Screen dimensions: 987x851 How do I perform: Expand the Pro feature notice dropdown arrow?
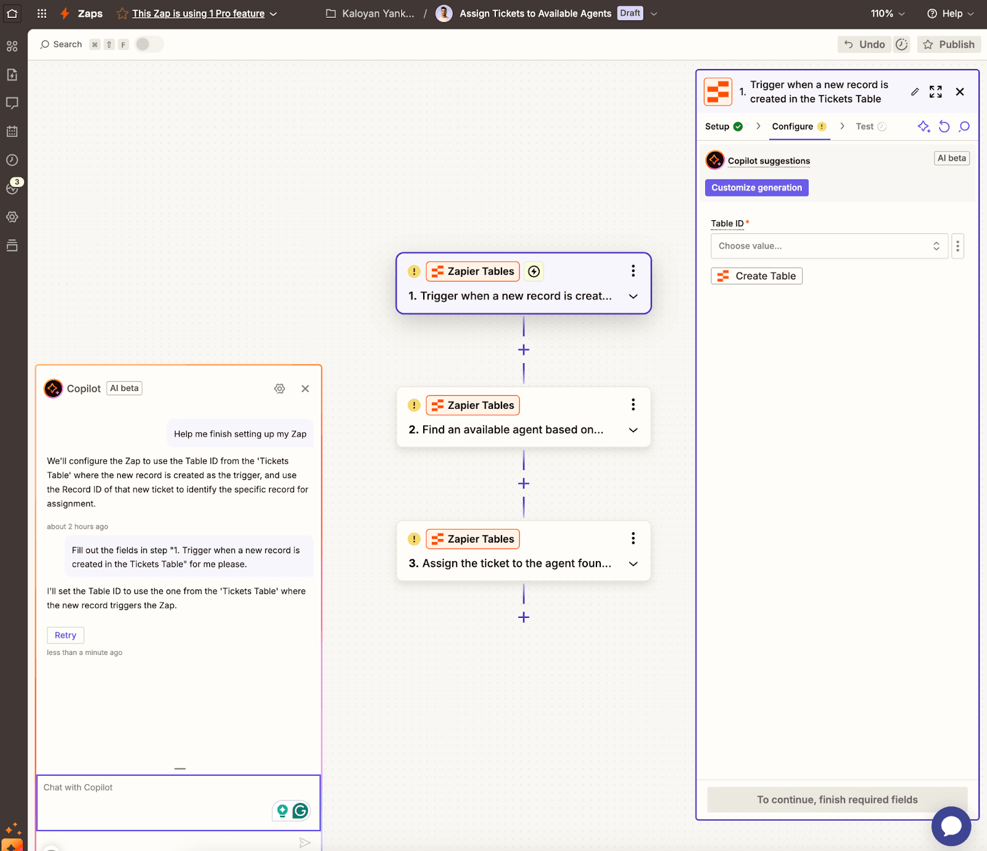coord(273,14)
